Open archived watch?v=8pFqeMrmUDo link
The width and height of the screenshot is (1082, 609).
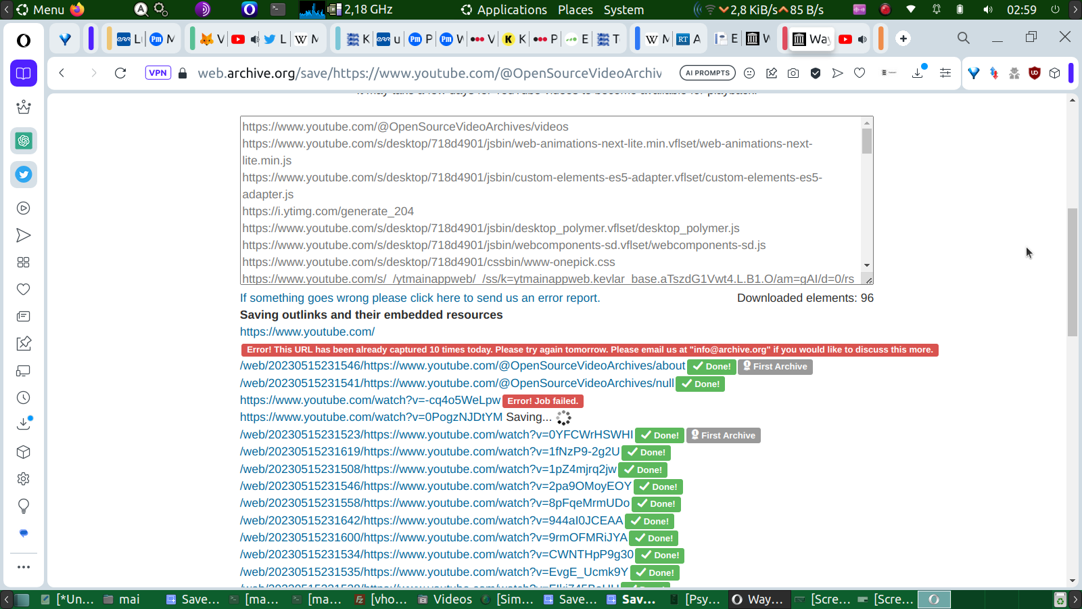pyautogui.click(x=435, y=503)
